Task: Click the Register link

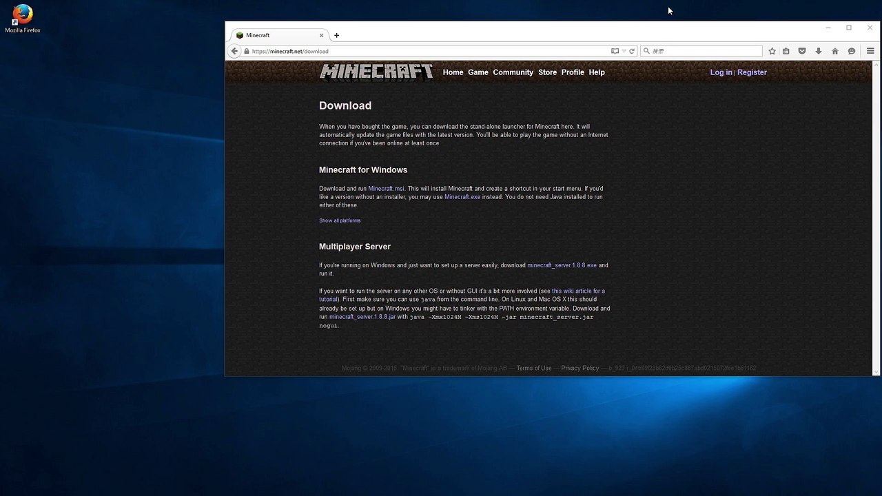Action: 752,72
